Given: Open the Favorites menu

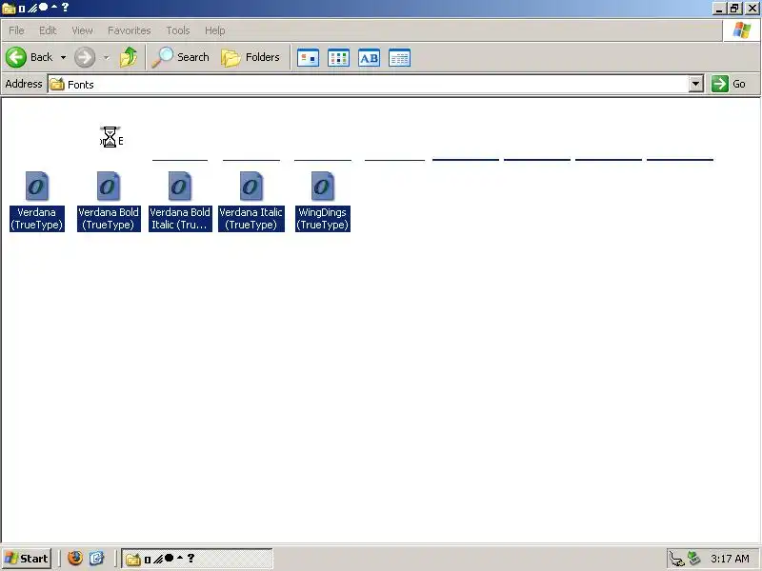Looking at the screenshot, I should tap(130, 30).
